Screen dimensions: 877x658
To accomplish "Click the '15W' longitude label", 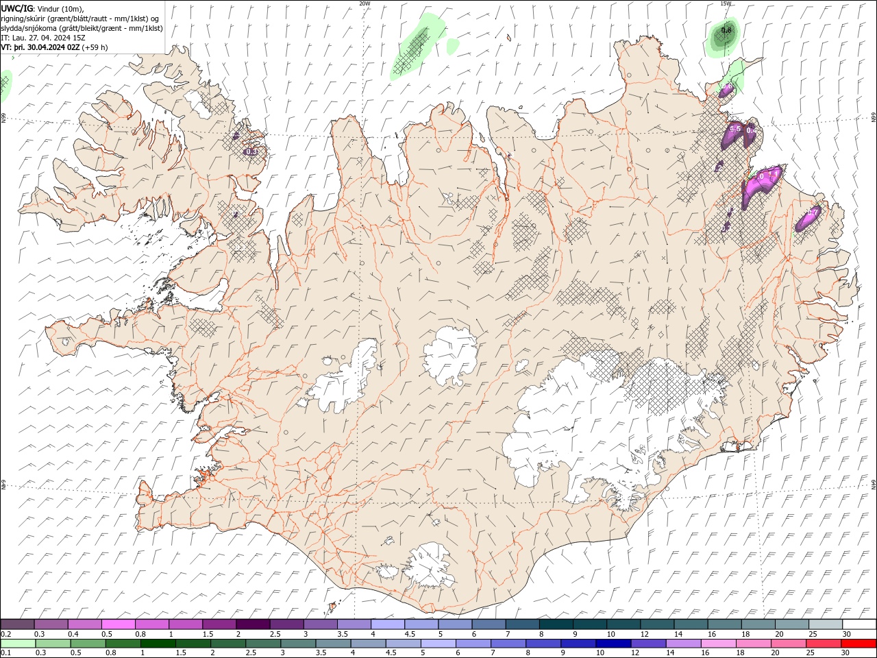I will point(726,3).
